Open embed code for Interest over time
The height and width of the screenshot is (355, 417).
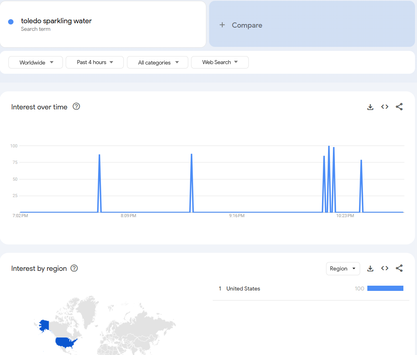[x=385, y=107]
